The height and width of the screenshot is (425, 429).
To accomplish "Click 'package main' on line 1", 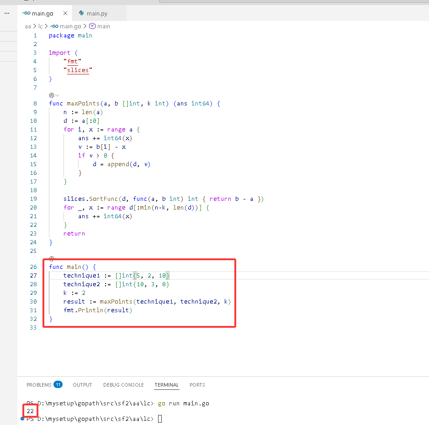I will pyautogui.click(x=70, y=36).
